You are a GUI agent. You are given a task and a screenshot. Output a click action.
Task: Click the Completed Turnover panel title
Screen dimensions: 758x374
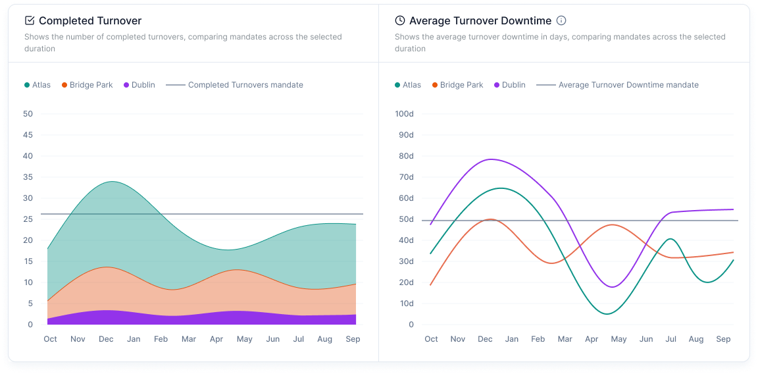tap(90, 21)
